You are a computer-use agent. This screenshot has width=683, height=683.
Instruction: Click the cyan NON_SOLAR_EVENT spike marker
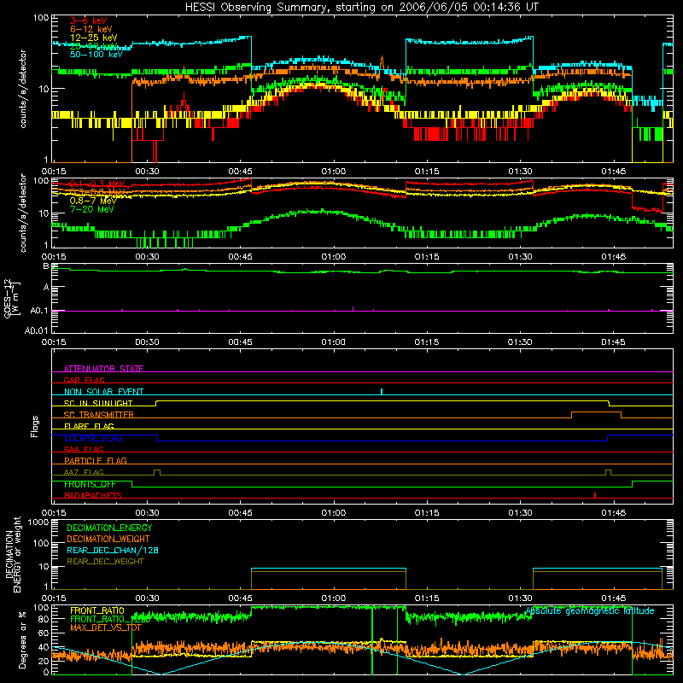[x=382, y=391]
